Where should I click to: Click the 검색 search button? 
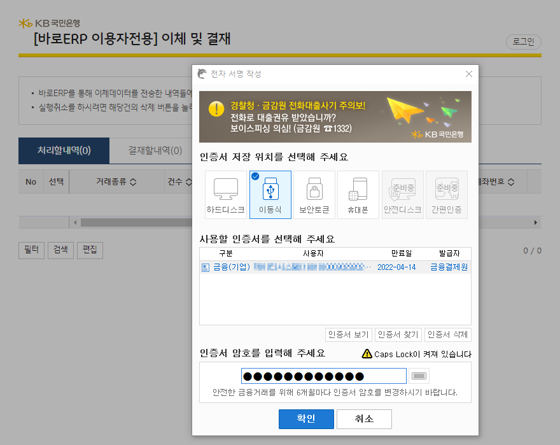tap(60, 250)
